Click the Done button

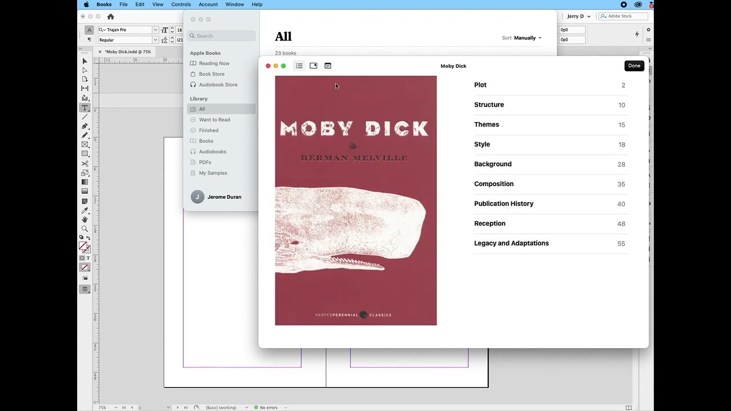634,66
